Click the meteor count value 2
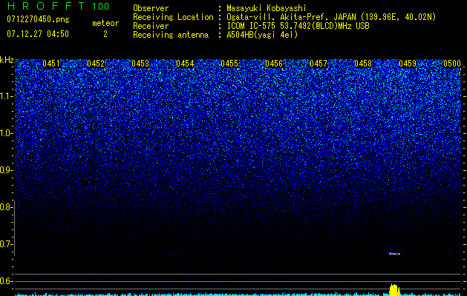The height and width of the screenshot is (296, 467). pos(105,34)
